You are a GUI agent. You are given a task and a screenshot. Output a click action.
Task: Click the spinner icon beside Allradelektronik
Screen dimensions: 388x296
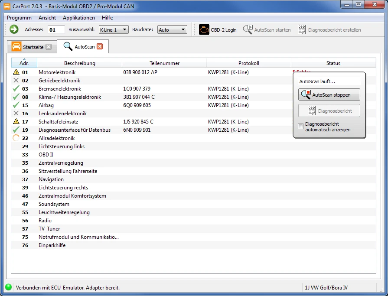pyautogui.click(x=15, y=138)
